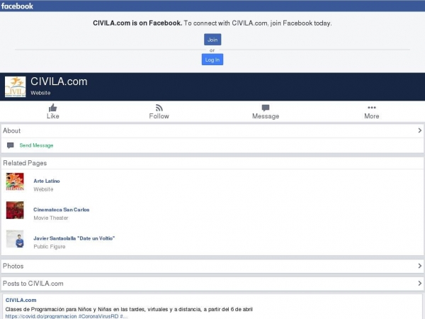The image size is (425, 319).
Task: Click the Send Message link
Action: [x=36, y=145]
